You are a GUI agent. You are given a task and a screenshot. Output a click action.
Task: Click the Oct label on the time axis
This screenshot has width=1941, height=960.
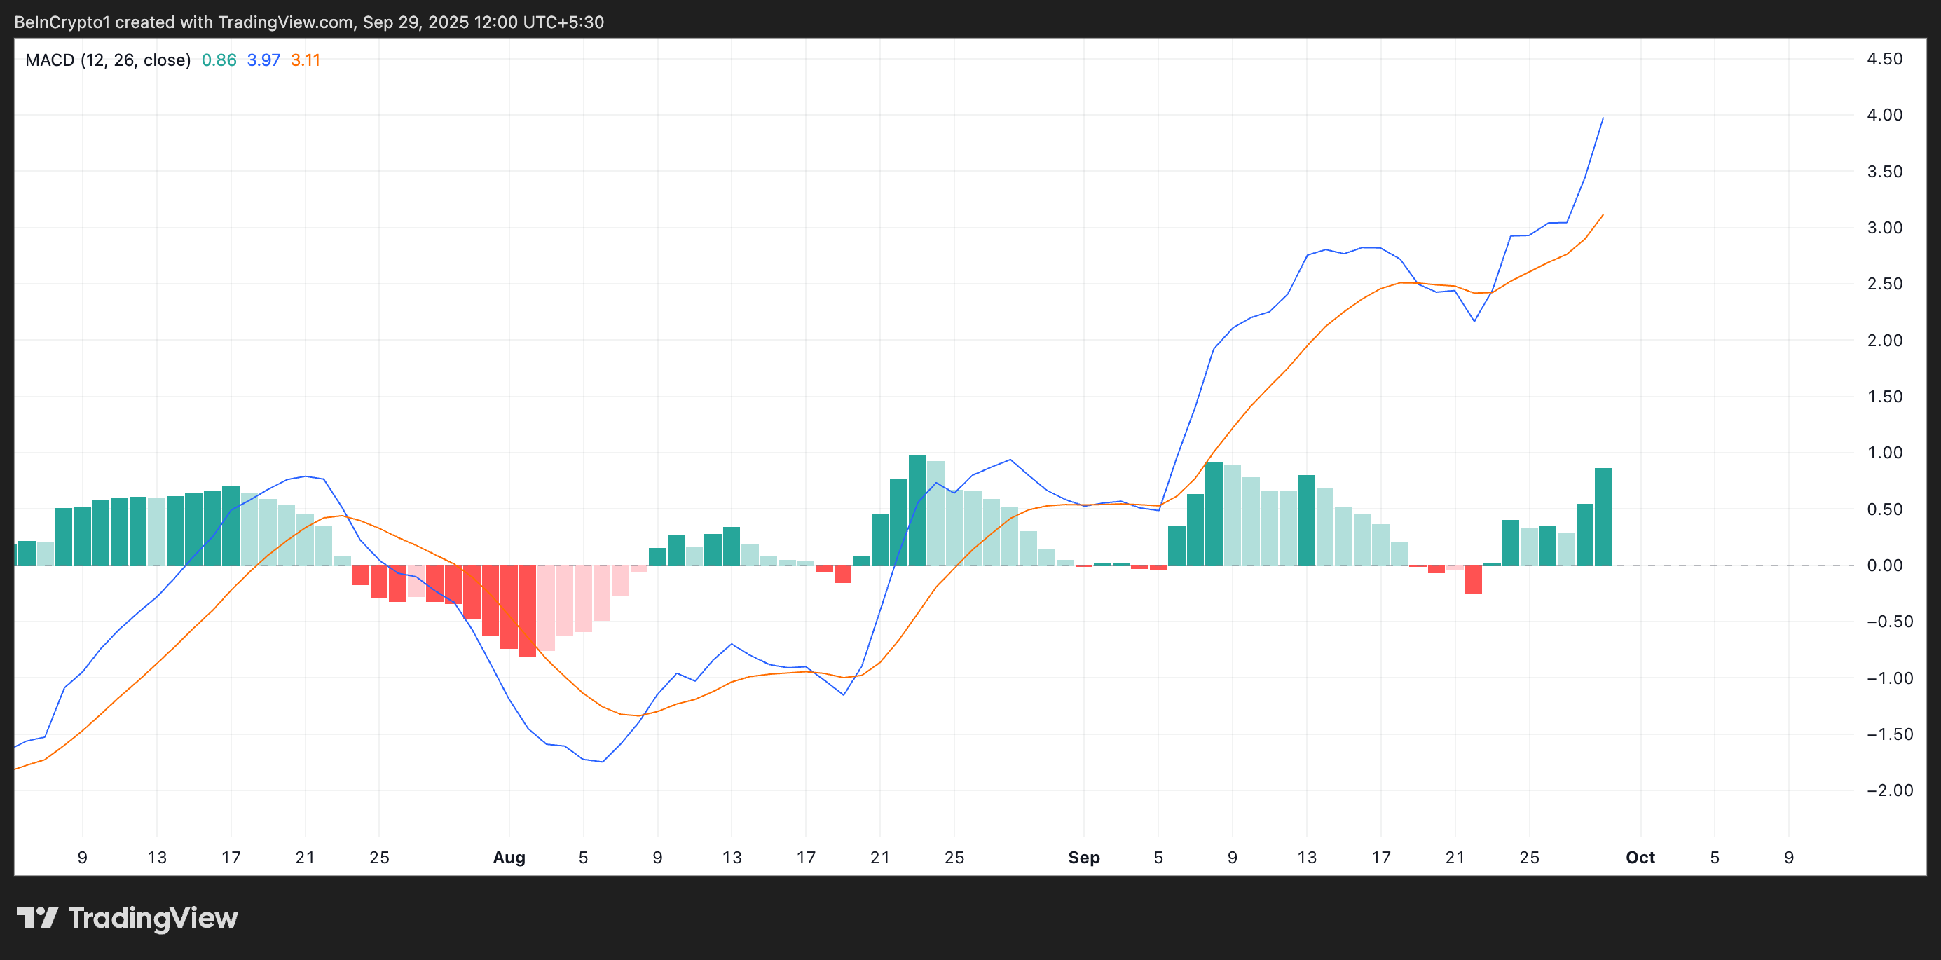1640,857
